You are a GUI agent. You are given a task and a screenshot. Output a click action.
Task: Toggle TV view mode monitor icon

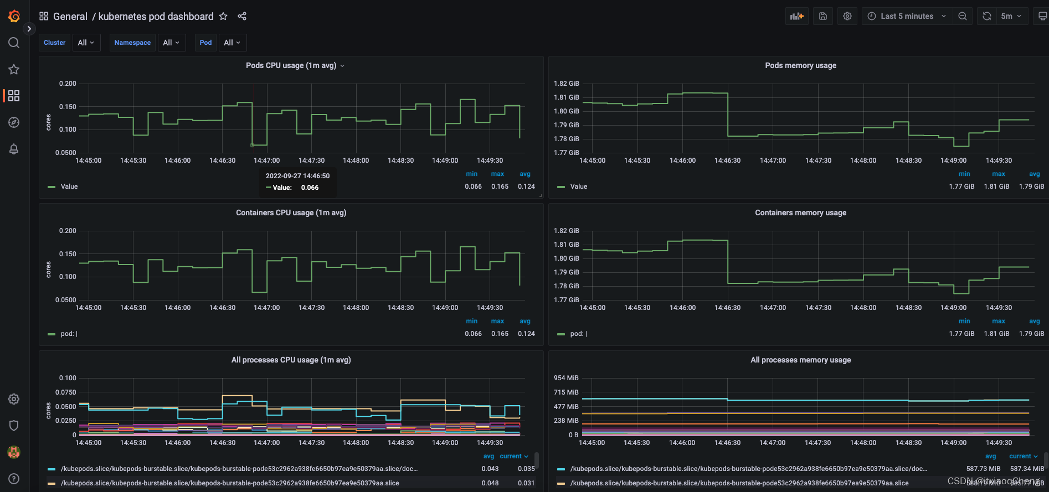coord(1042,16)
